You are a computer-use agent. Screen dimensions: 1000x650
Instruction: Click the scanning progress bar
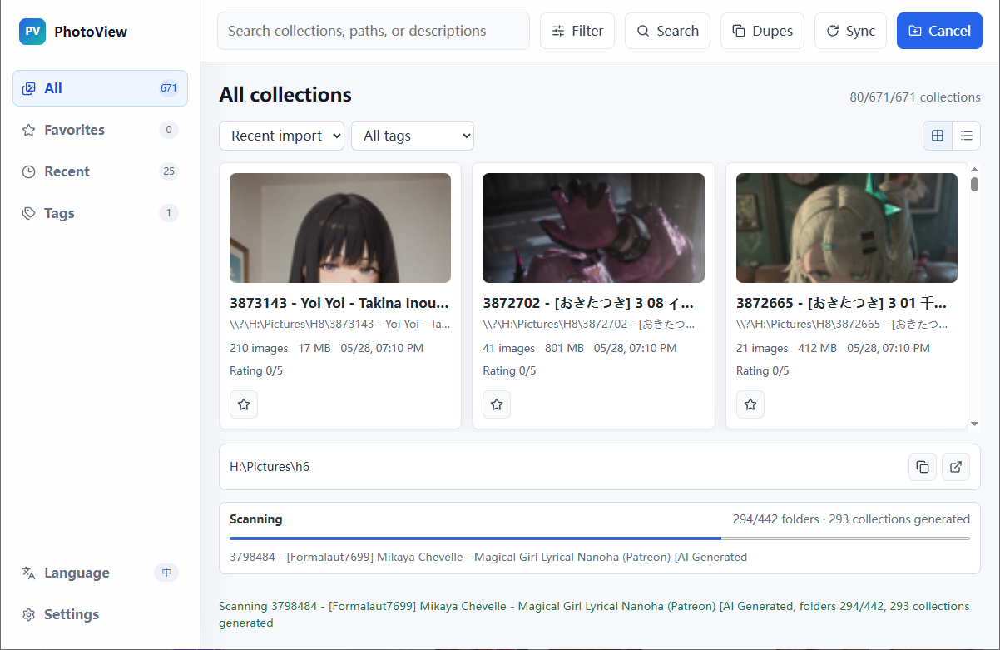[600, 538]
